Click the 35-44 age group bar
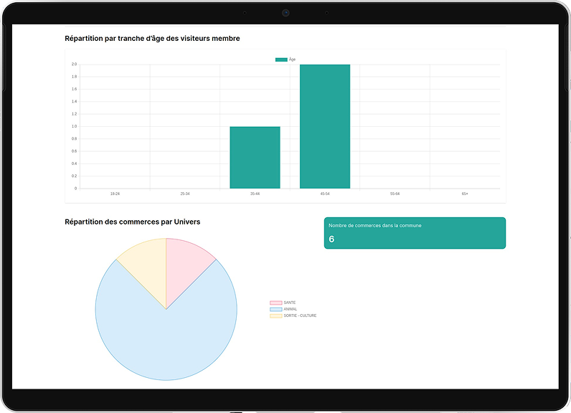This screenshot has width=571, height=413. (255, 158)
